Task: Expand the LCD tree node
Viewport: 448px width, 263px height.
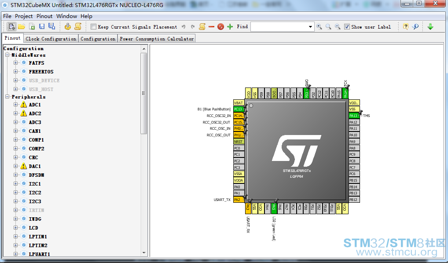Action: (16, 227)
